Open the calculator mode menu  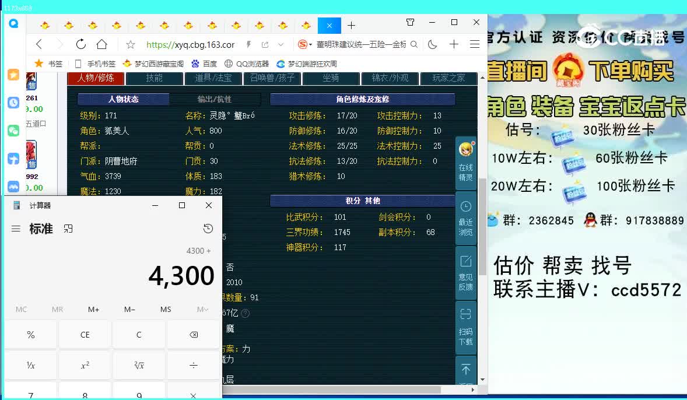16,229
